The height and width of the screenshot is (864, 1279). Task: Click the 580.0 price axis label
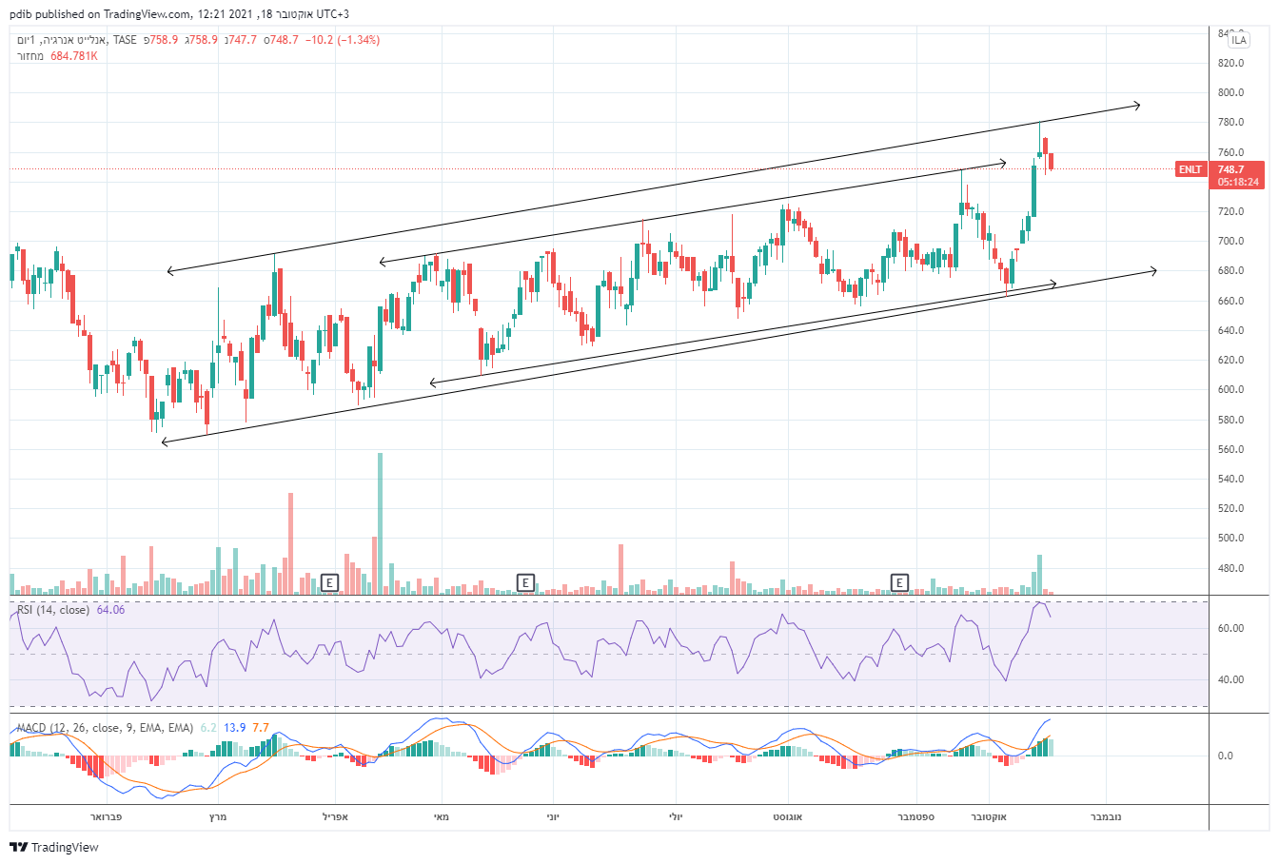tap(1231, 420)
